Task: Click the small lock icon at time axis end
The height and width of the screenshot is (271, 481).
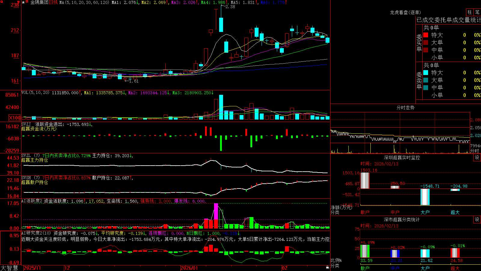Action: [x=328, y=267]
